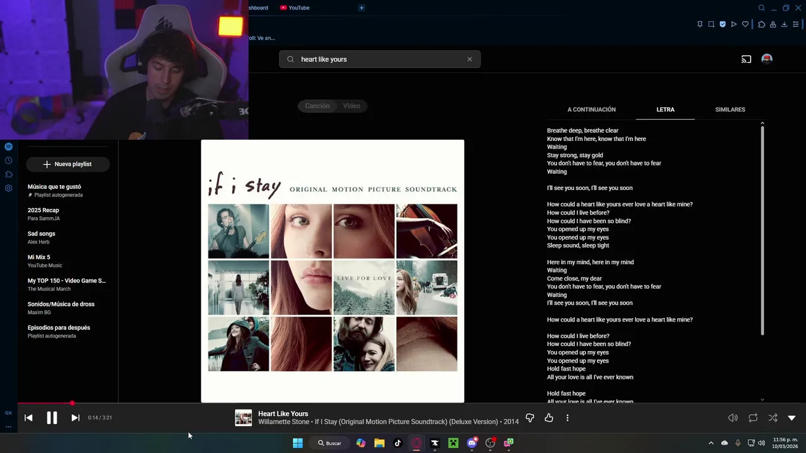The width and height of the screenshot is (806, 453).
Task: Click the taskbar Buscar search box
Action: (330, 443)
